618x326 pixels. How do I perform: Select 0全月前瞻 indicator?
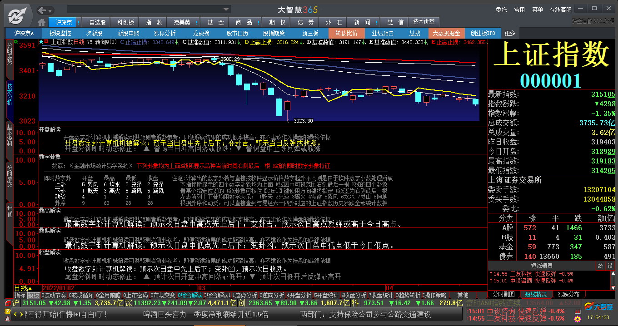coord(108,295)
